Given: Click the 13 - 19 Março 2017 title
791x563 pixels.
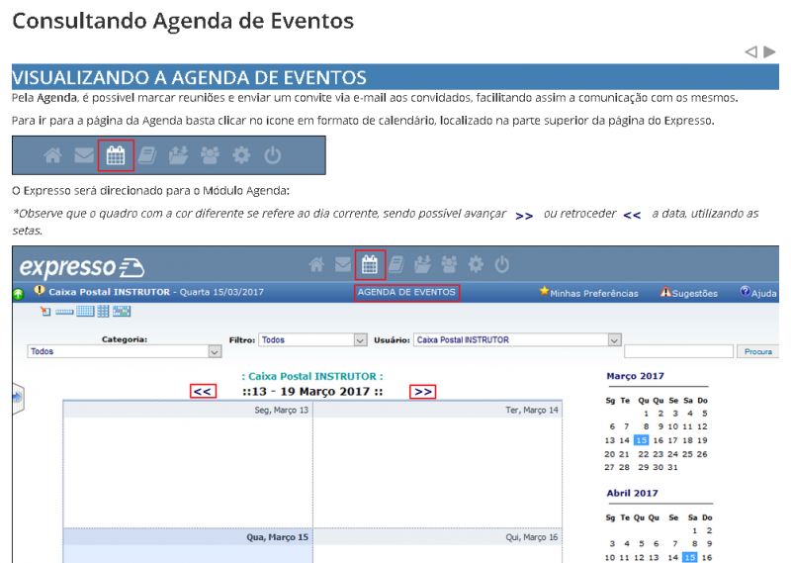Looking at the screenshot, I should pos(312,391).
